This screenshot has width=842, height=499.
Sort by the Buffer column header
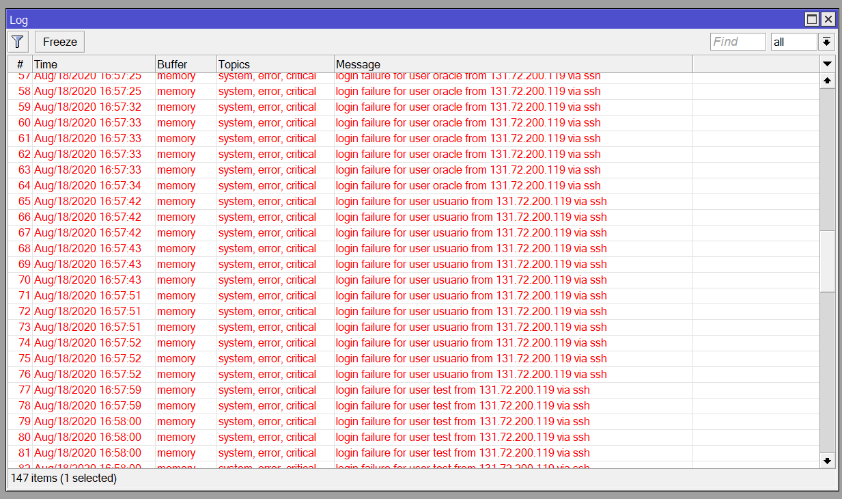(186, 64)
